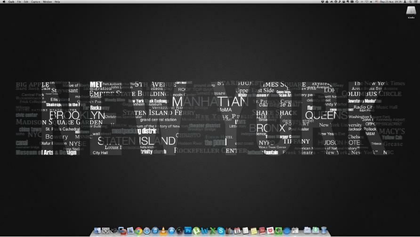Open uTorrent green icon in dock
This screenshot has height=237, width=420.
196,230
